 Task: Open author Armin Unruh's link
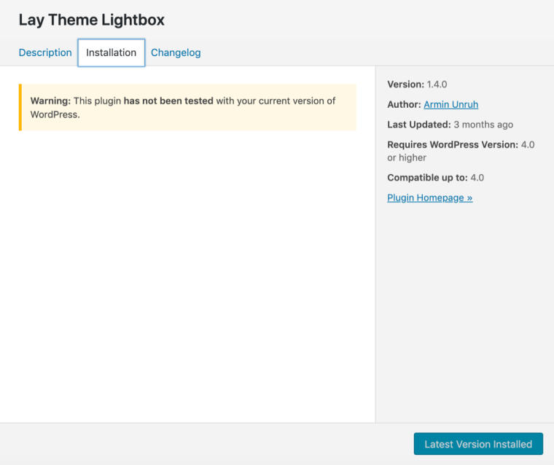(450, 104)
